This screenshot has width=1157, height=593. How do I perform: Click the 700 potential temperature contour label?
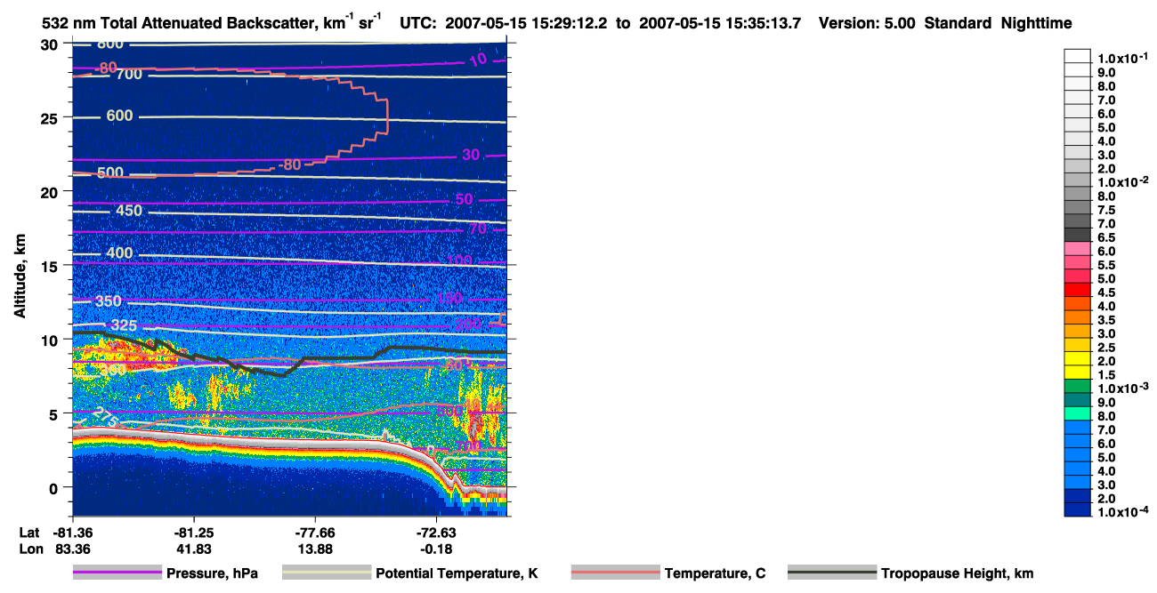(x=130, y=74)
